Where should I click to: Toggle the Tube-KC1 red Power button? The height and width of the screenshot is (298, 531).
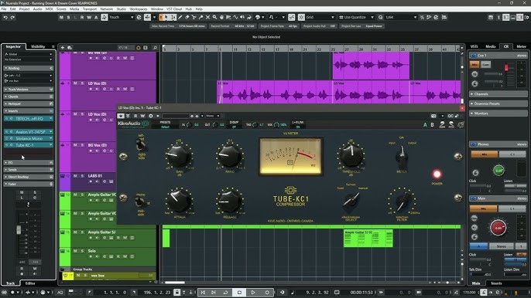pyautogui.click(x=437, y=174)
